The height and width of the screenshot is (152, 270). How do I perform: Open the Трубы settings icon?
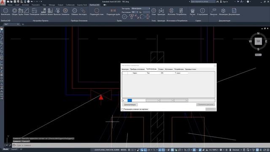point(21,11)
